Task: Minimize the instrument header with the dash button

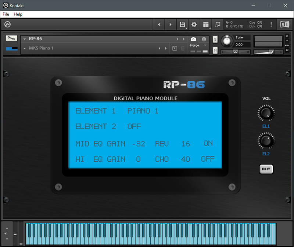Action: [287, 41]
